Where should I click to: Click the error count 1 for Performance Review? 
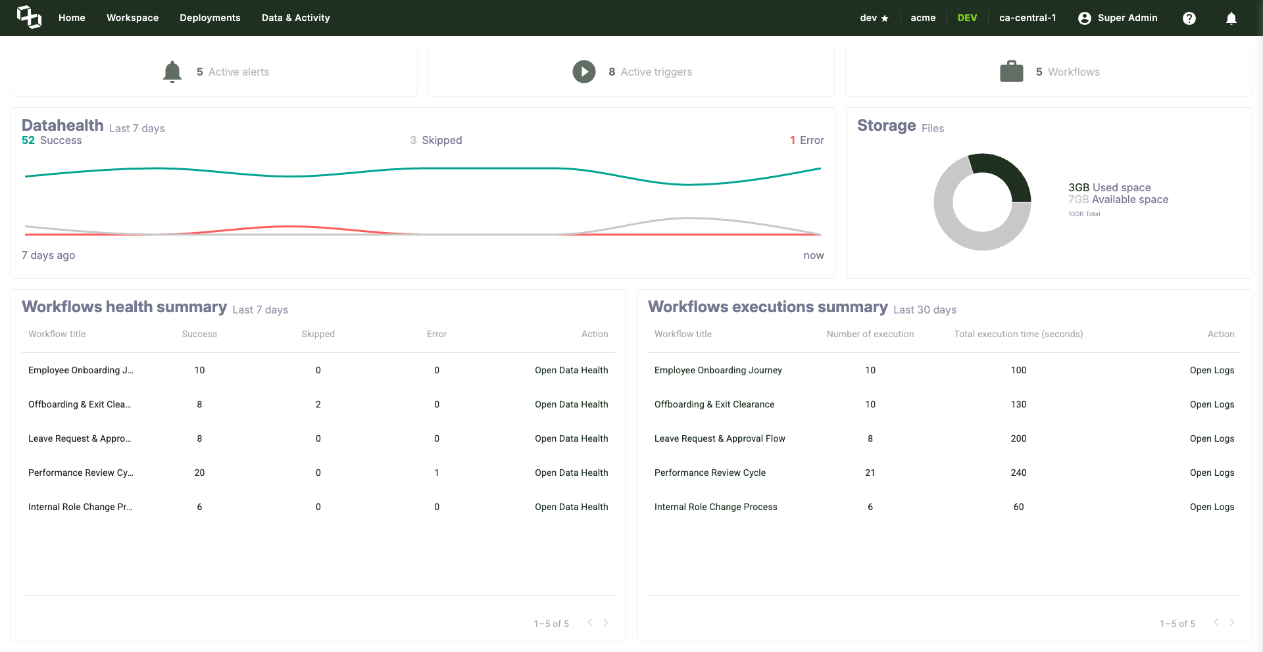(x=437, y=473)
